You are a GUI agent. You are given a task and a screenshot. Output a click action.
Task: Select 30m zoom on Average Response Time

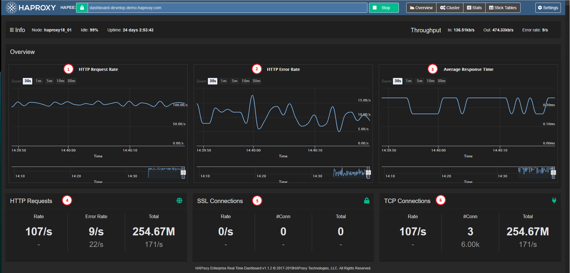[x=441, y=81]
